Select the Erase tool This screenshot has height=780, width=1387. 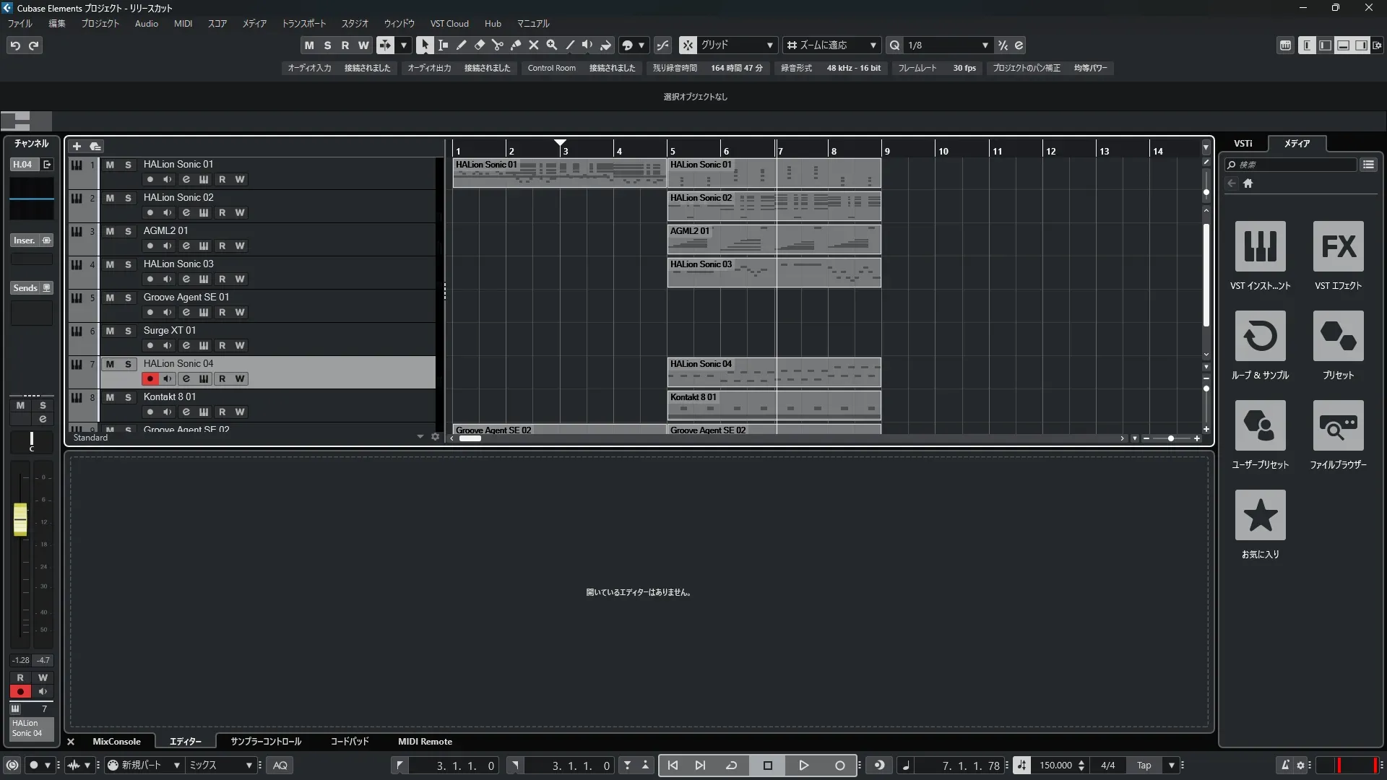[x=479, y=45]
